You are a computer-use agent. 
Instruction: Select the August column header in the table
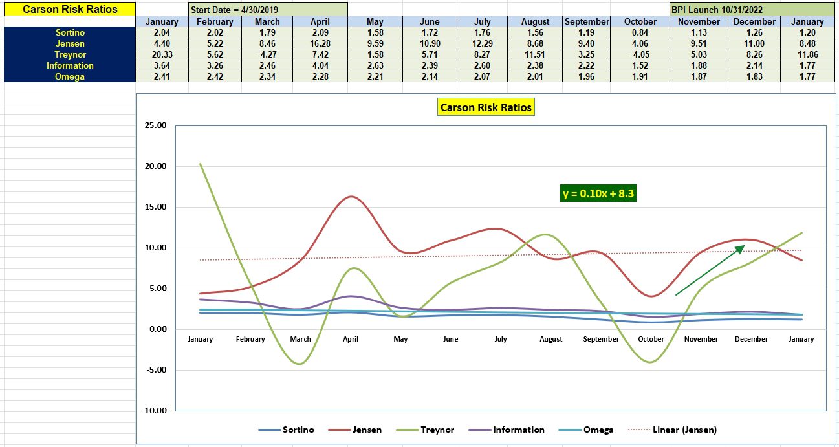click(536, 21)
